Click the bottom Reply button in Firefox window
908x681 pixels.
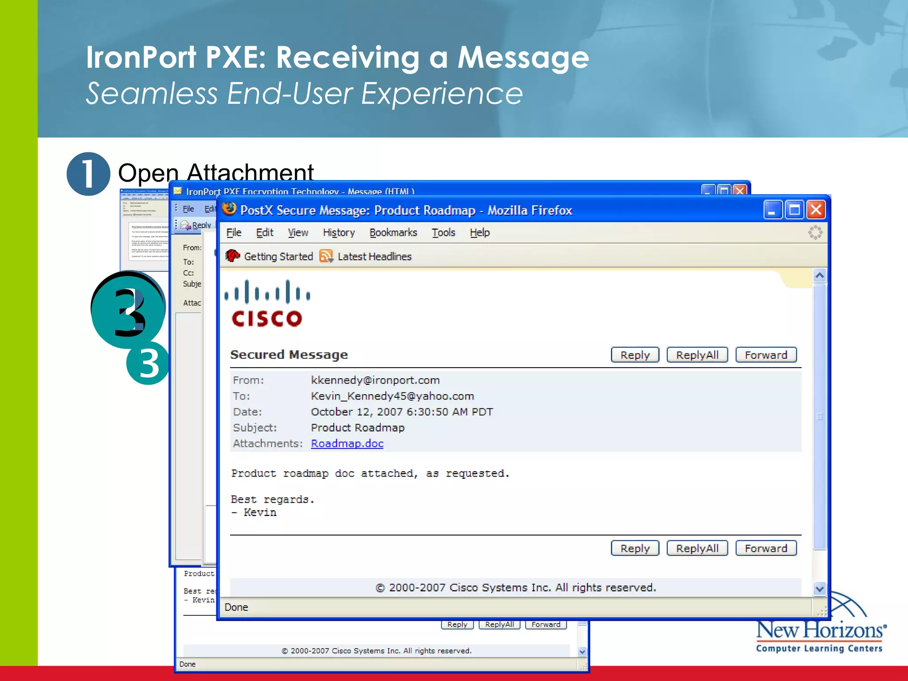[635, 548]
